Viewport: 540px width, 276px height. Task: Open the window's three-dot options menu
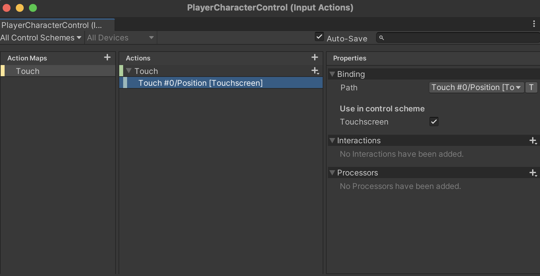pyautogui.click(x=534, y=24)
